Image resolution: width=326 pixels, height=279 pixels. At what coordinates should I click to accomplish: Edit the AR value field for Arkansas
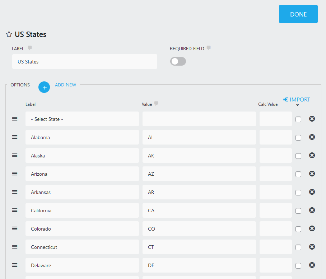point(199,192)
